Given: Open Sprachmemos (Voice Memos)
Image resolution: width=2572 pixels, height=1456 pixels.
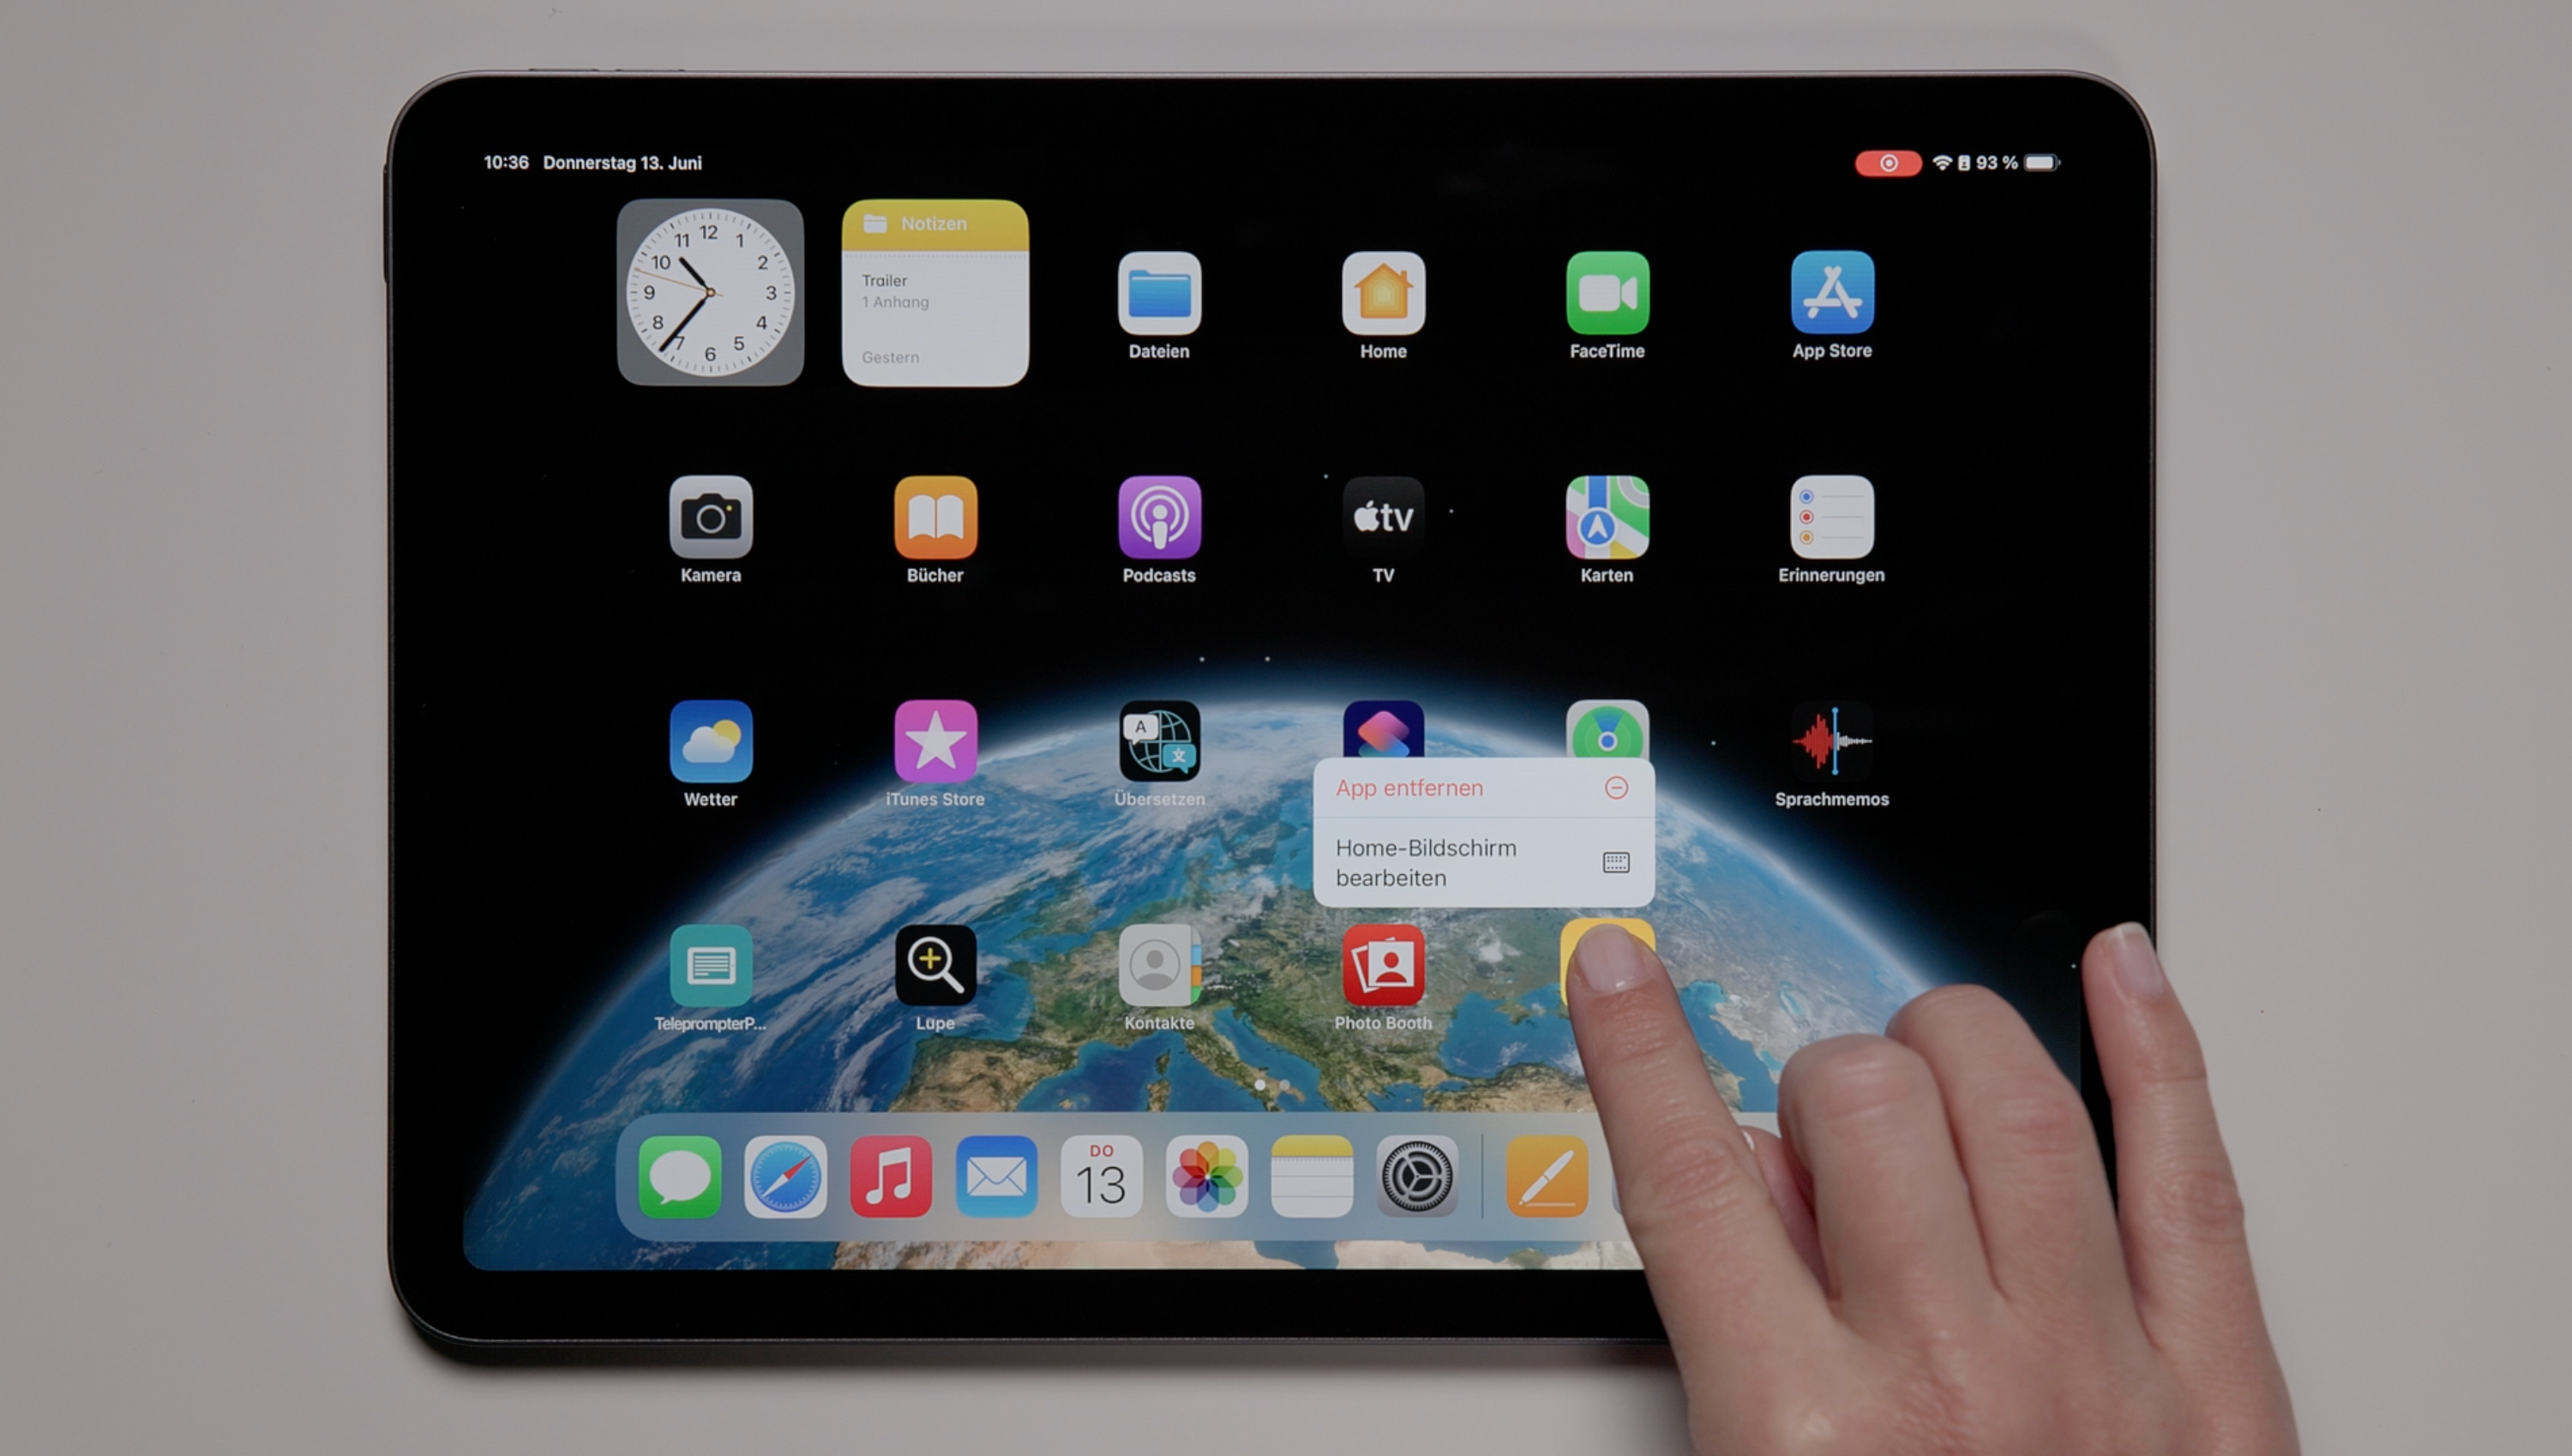Looking at the screenshot, I should tap(1830, 741).
